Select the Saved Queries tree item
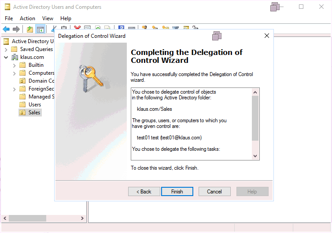This screenshot has height=233, width=332. [x=37, y=49]
